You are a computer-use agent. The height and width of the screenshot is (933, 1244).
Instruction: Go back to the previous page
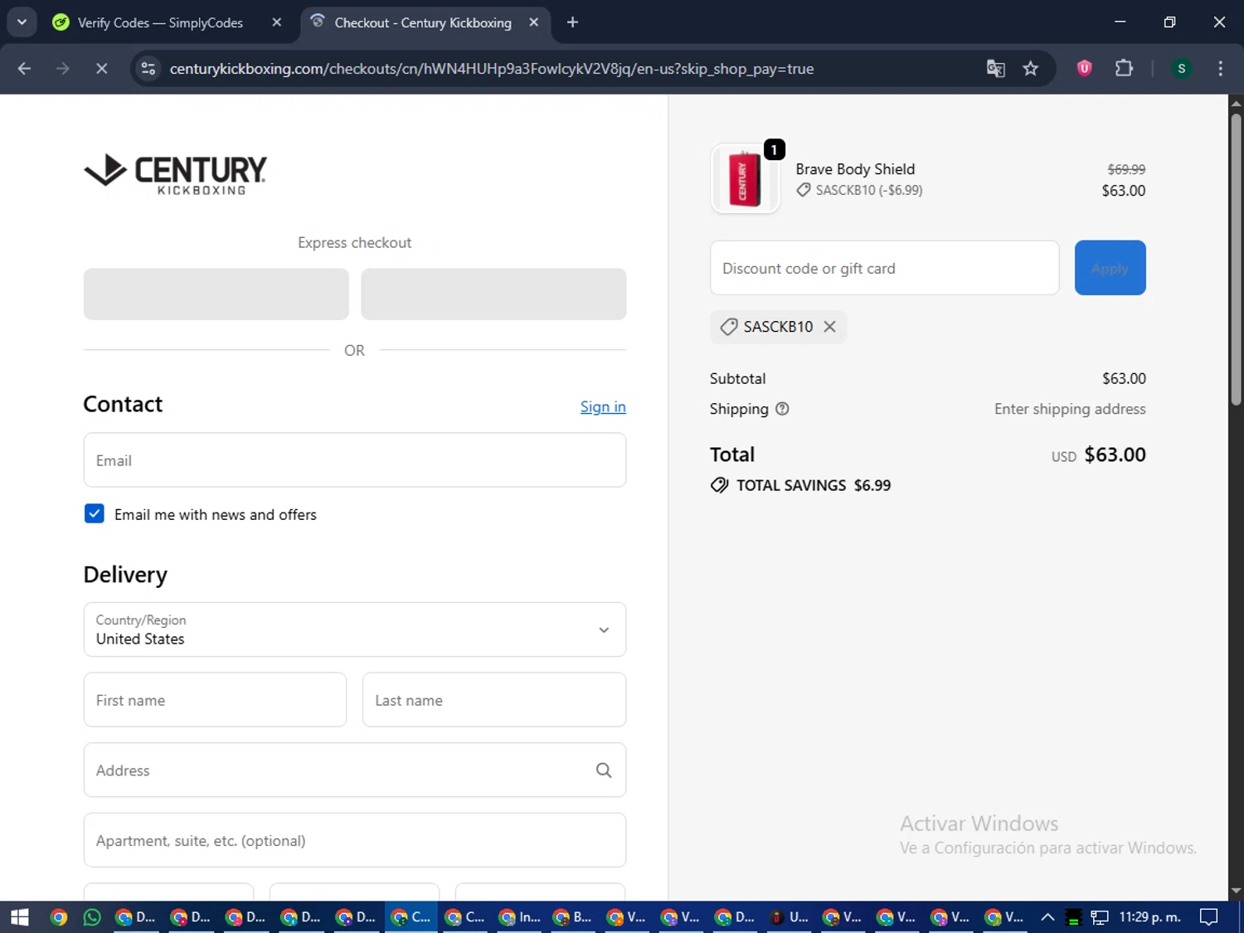(24, 69)
